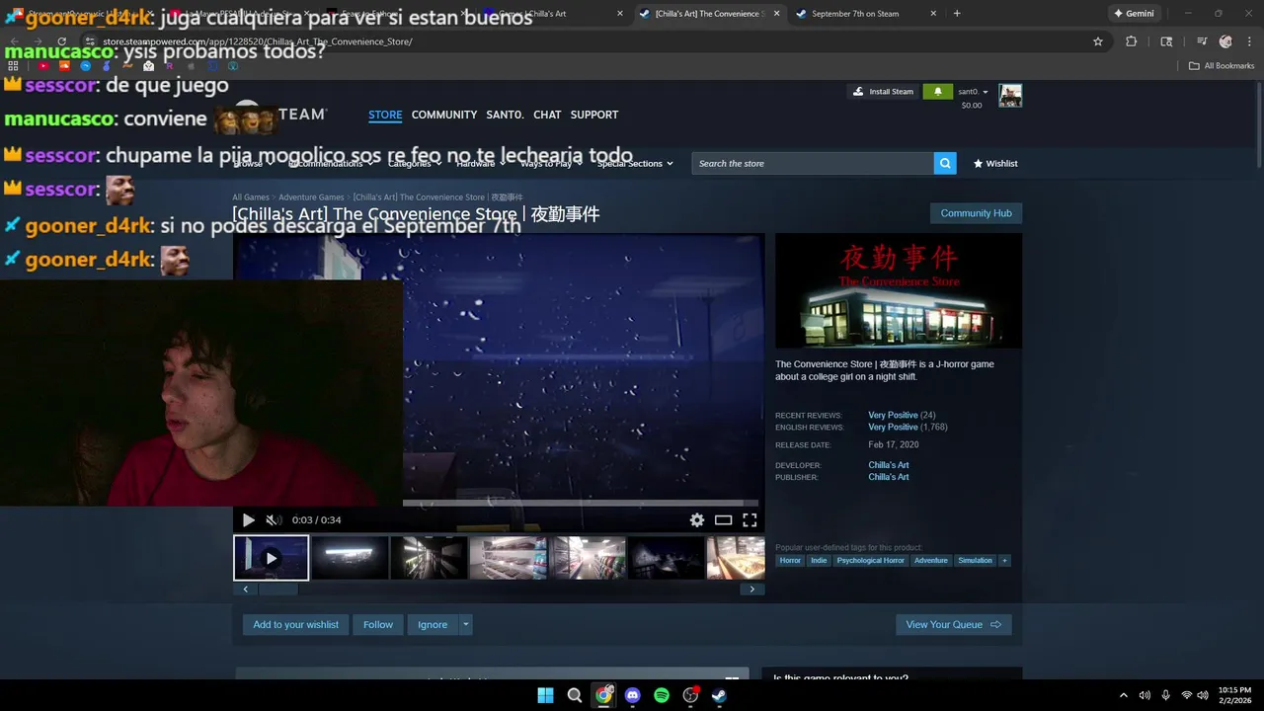Viewport: 1264px width, 711px height.
Task: Click the blue search magnifier button
Action: [x=945, y=164]
